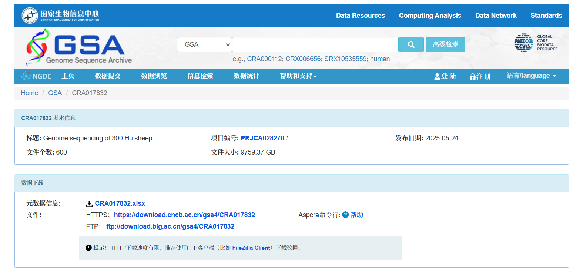
Task: Click GSA in the breadcrumb
Action: [55, 93]
